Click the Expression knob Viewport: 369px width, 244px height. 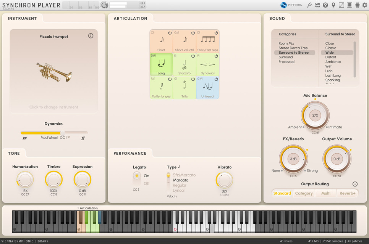click(83, 180)
